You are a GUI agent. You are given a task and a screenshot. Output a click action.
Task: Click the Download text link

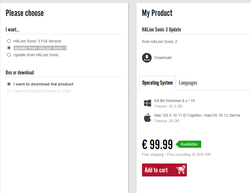point(163,58)
